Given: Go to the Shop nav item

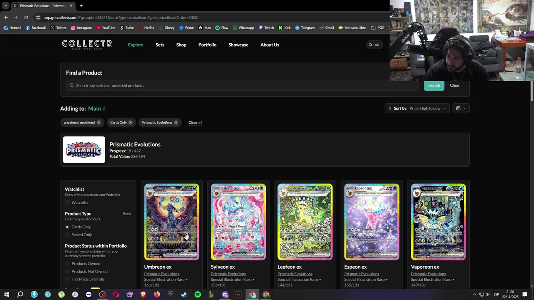Looking at the screenshot, I should 181,45.
